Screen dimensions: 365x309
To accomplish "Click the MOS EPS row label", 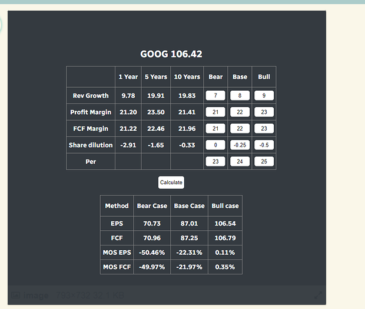I will pos(117,252).
